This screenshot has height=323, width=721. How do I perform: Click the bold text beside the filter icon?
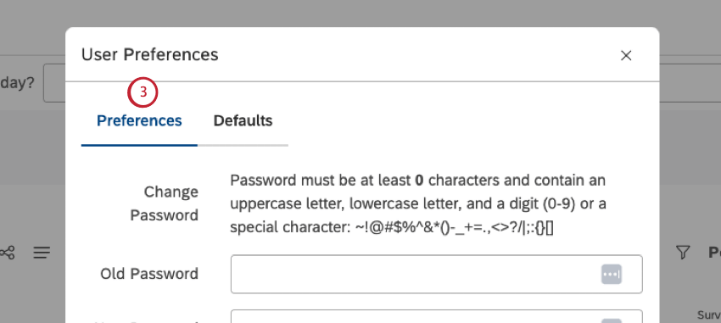tap(714, 253)
